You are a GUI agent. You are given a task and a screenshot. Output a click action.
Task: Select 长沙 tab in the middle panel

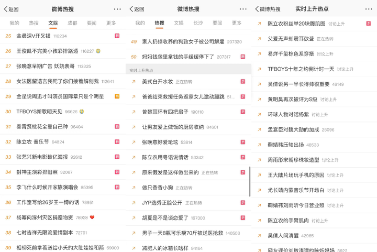(x=198, y=23)
